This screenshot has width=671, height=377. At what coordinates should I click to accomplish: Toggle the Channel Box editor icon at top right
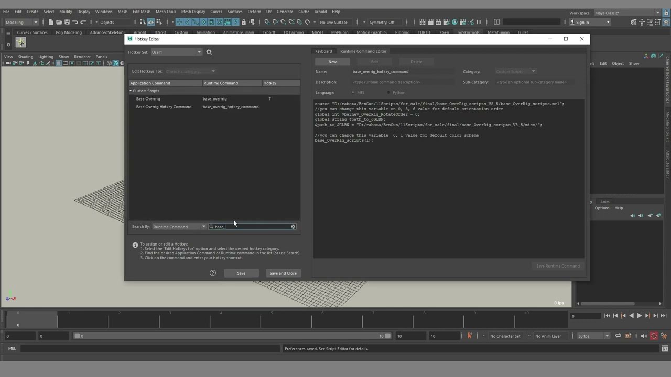pos(666,22)
